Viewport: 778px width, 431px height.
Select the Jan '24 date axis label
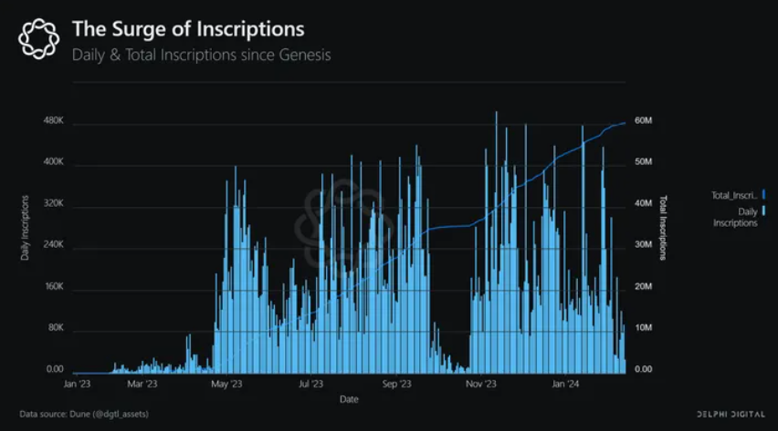coord(565,384)
